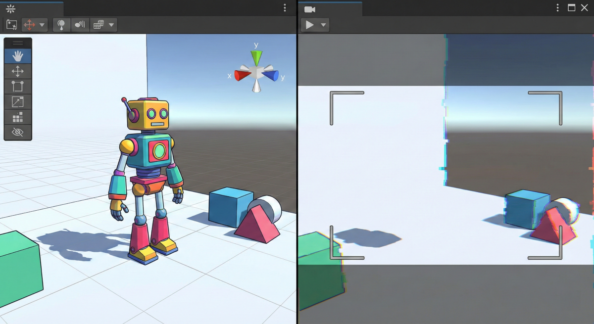Toggle the pivot drop-pin toolbar button
Viewport: 594px width, 324px height.
point(61,25)
